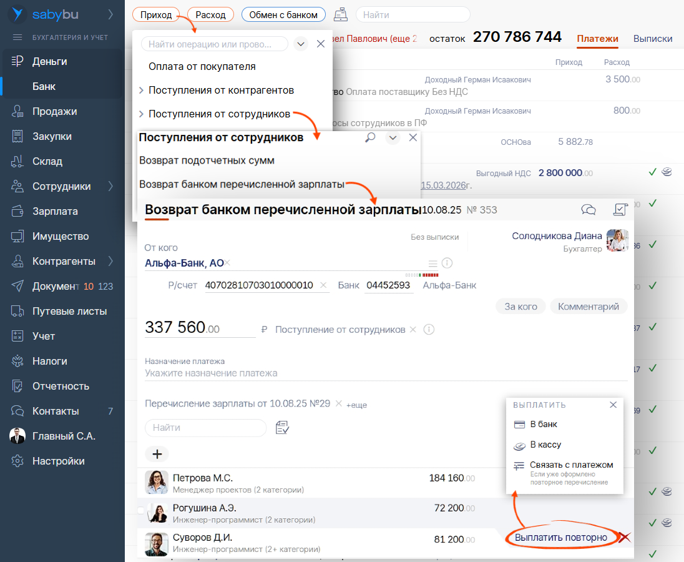Image resolution: width=684 pixels, height=562 pixels.
Task: Click the checklist icon next to Найти field
Action: click(x=282, y=428)
